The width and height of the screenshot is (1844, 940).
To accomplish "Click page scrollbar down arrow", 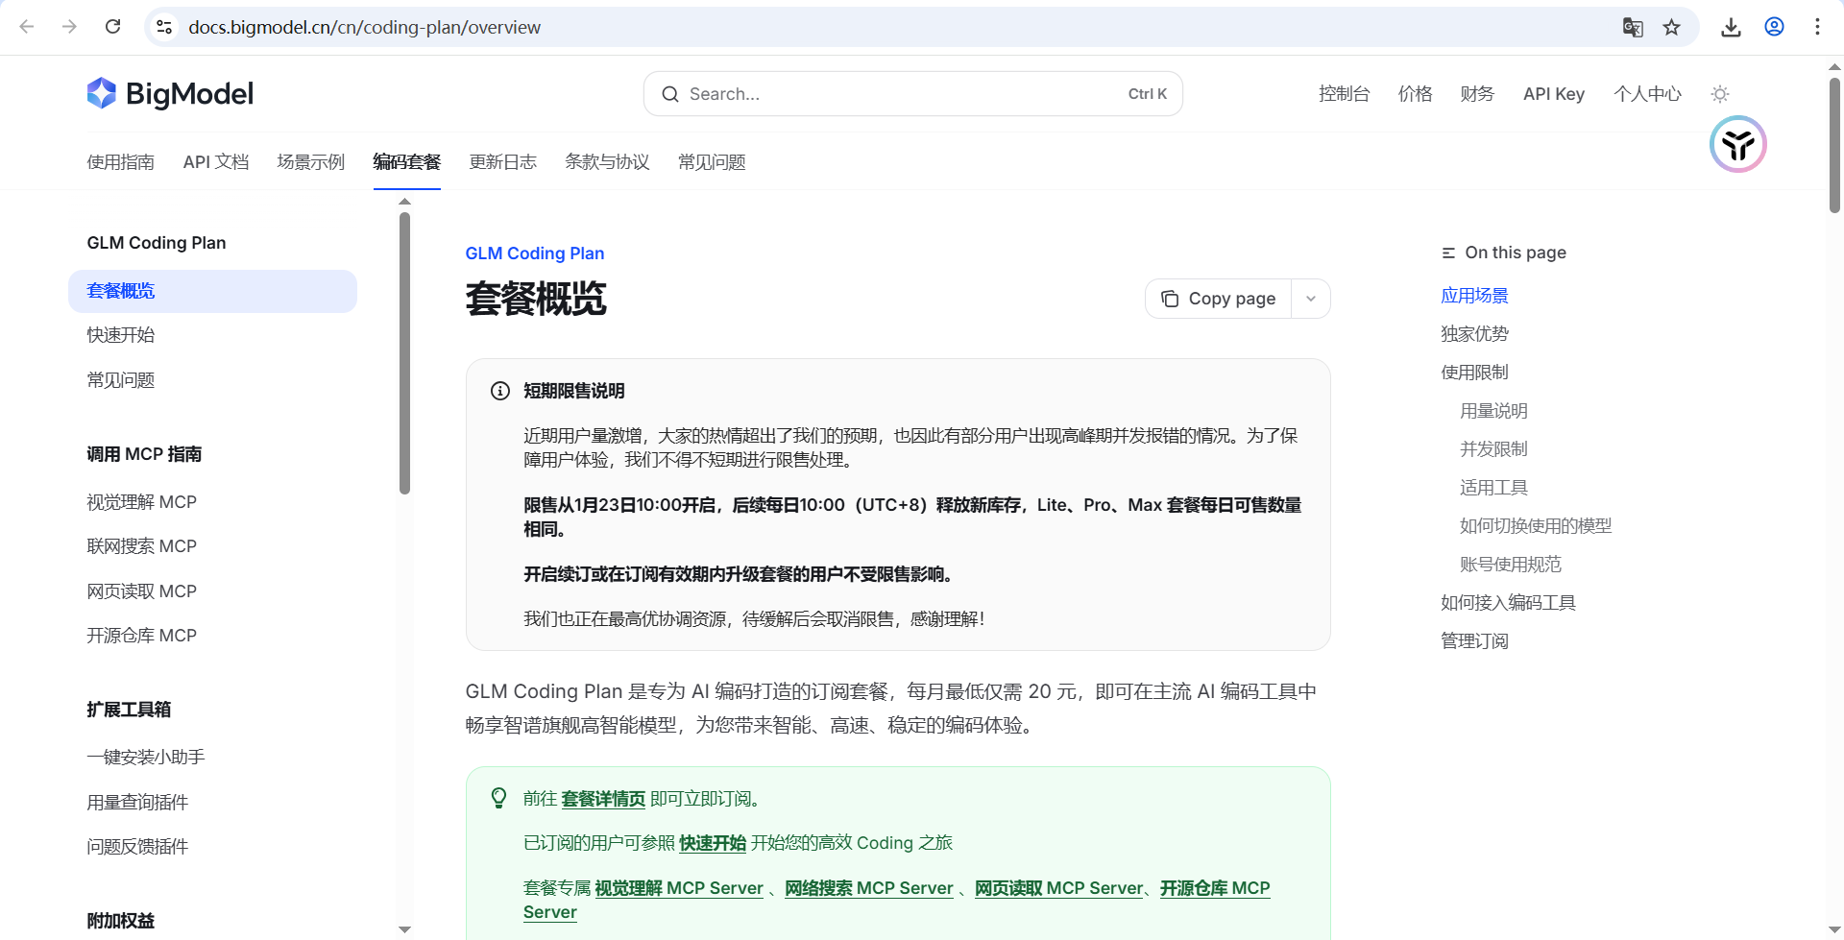I will 1834,929.
